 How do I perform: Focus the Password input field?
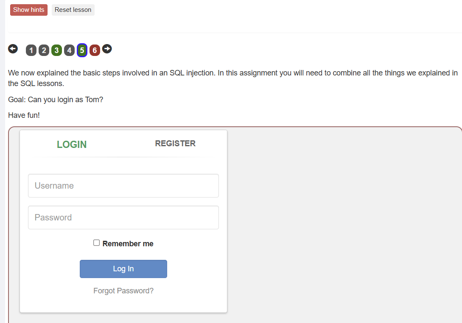pyautogui.click(x=123, y=217)
